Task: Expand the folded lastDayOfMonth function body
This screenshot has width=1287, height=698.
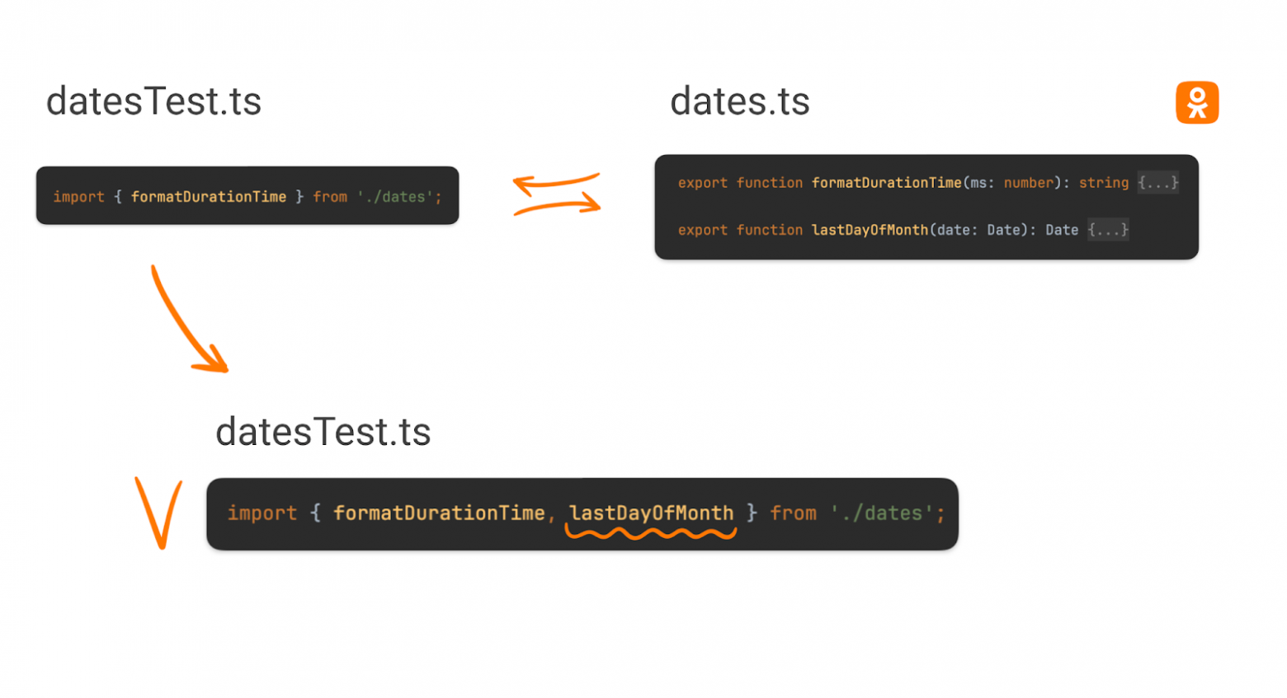Action: 1107,230
